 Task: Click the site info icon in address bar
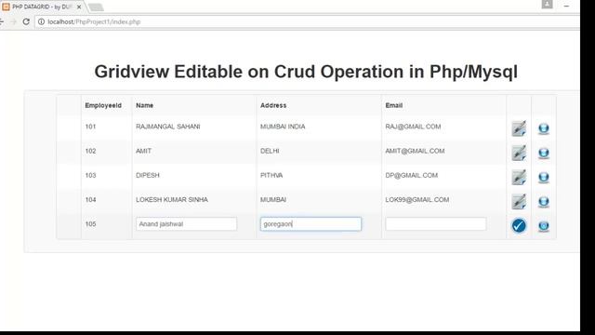point(41,21)
